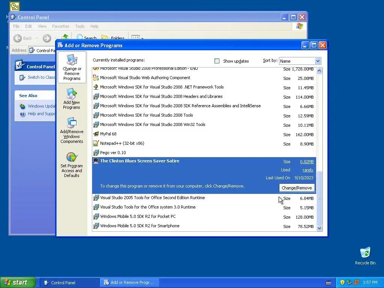Open Set Program Access and Defaults
This screenshot has height=288, width=384.
coord(72,165)
